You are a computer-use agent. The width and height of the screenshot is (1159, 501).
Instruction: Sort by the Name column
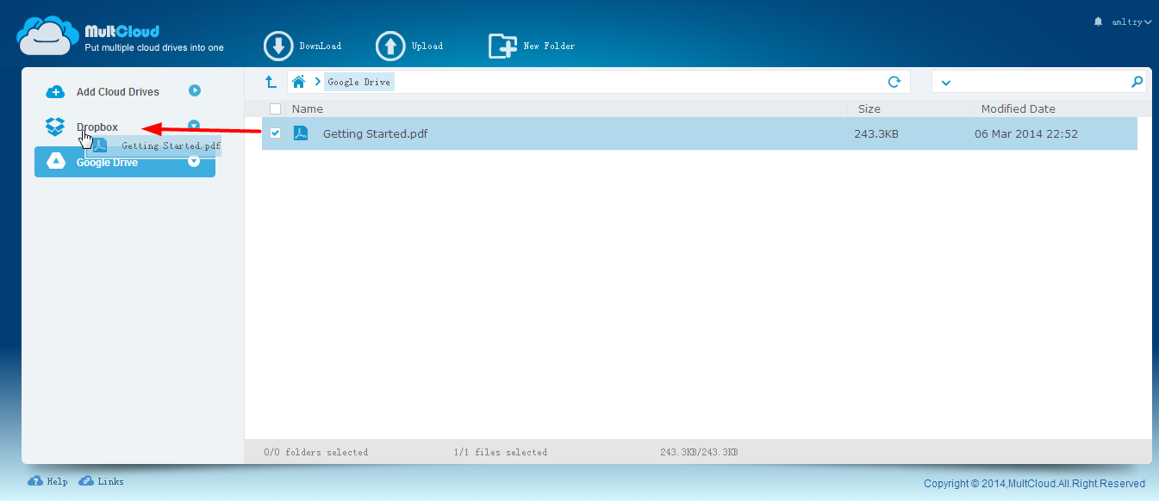[x=308, y=108]
